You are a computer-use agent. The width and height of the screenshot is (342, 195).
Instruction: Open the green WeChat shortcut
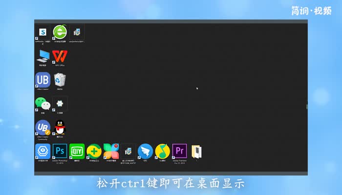(x=43, y=103)
